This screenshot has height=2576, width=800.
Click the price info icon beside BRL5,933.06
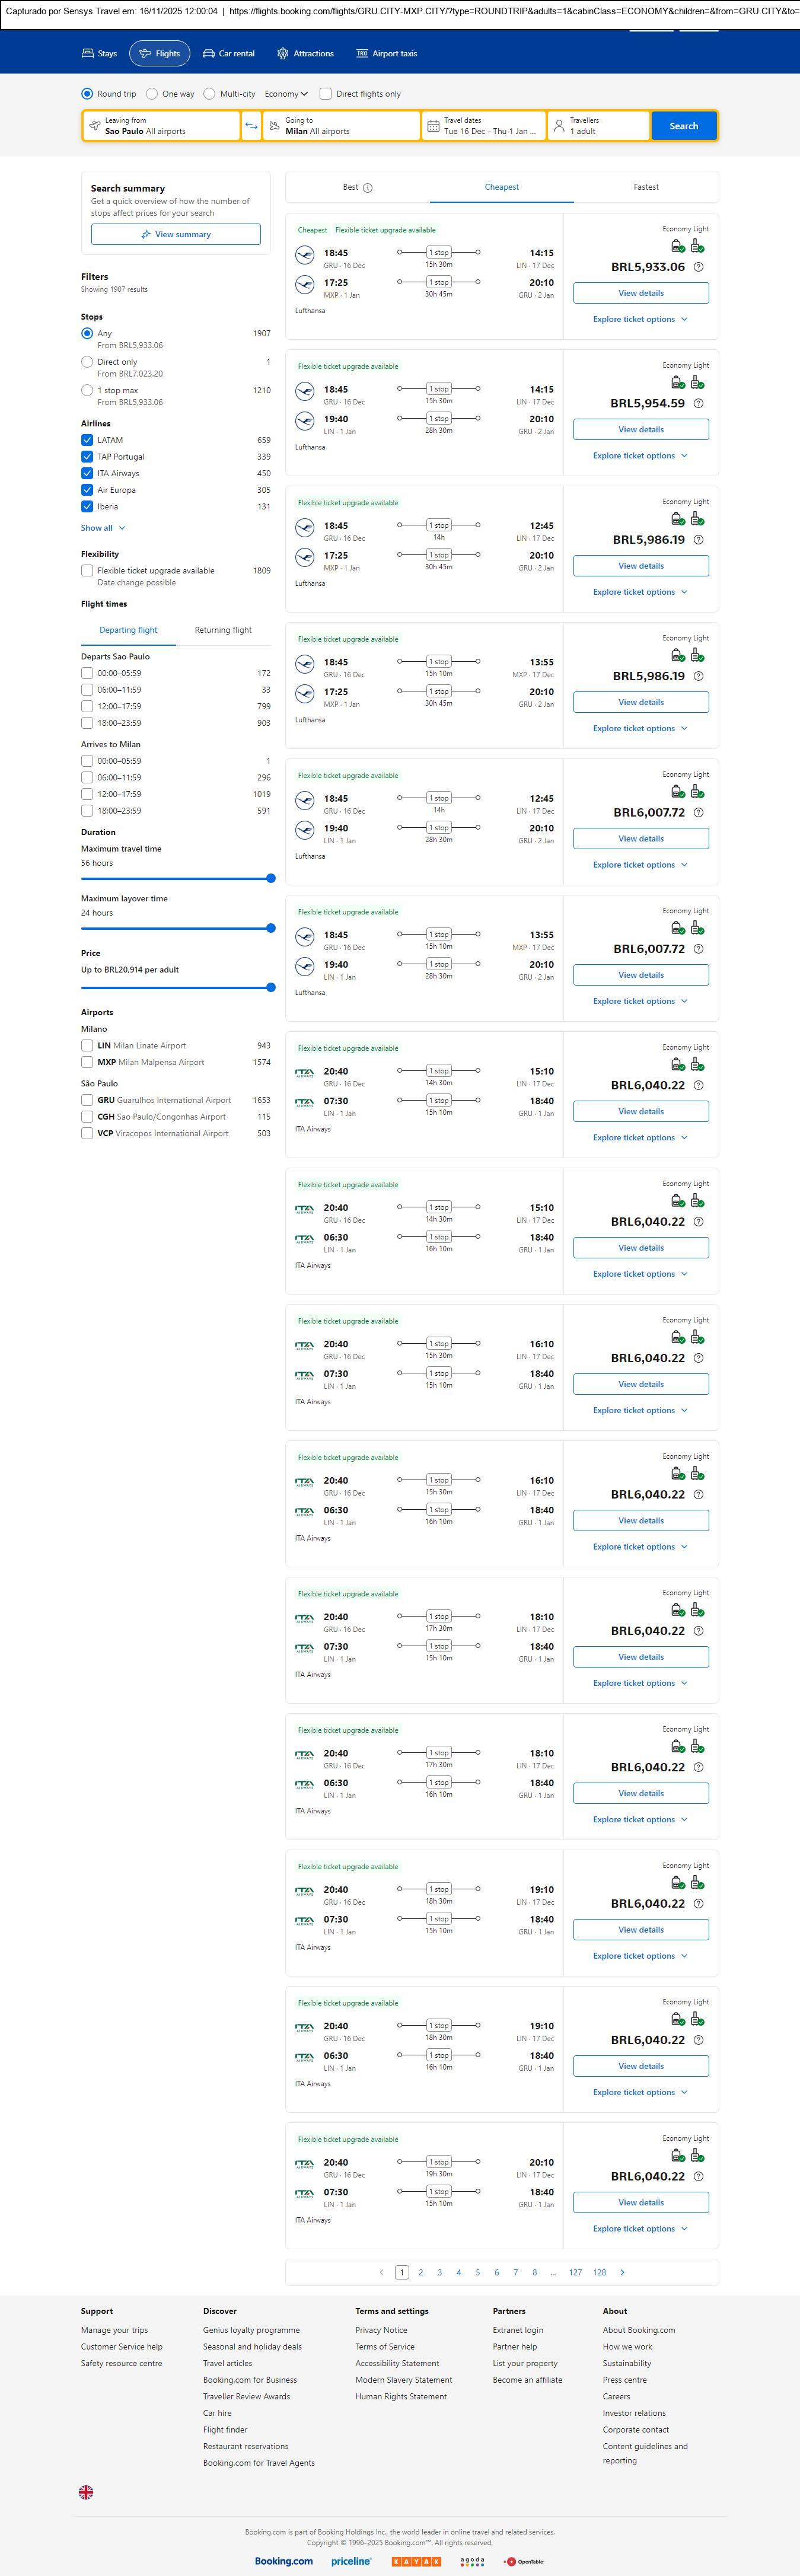tap(698, 267)
